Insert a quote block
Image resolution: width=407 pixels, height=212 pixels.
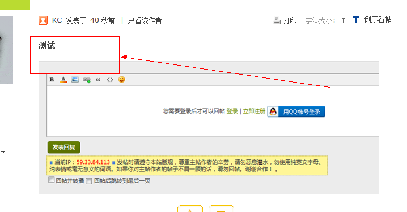click(x=98, y=80)
